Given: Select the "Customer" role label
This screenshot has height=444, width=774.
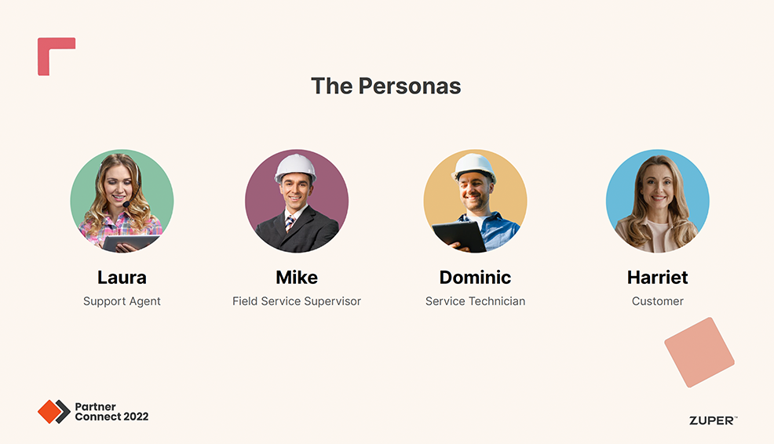Looking at the screenshot, I should (657, 301).
